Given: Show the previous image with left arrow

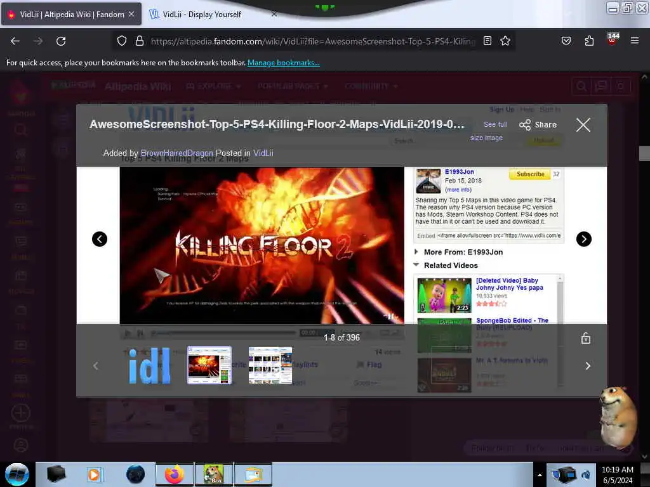Looking at the screenshot, I should click(100, 239).
